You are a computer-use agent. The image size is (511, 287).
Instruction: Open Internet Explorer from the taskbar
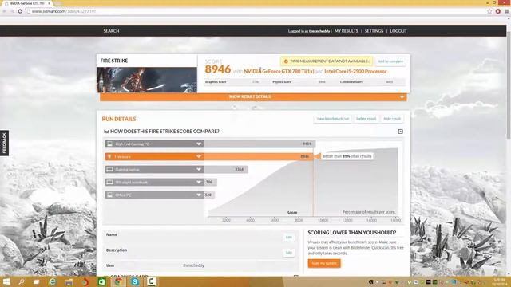click(x=53, y=281)
